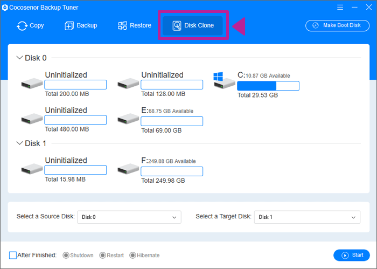Click the disc icon in Make Boot Disk
Screen dimensions: 377x269
click(316, 25)
